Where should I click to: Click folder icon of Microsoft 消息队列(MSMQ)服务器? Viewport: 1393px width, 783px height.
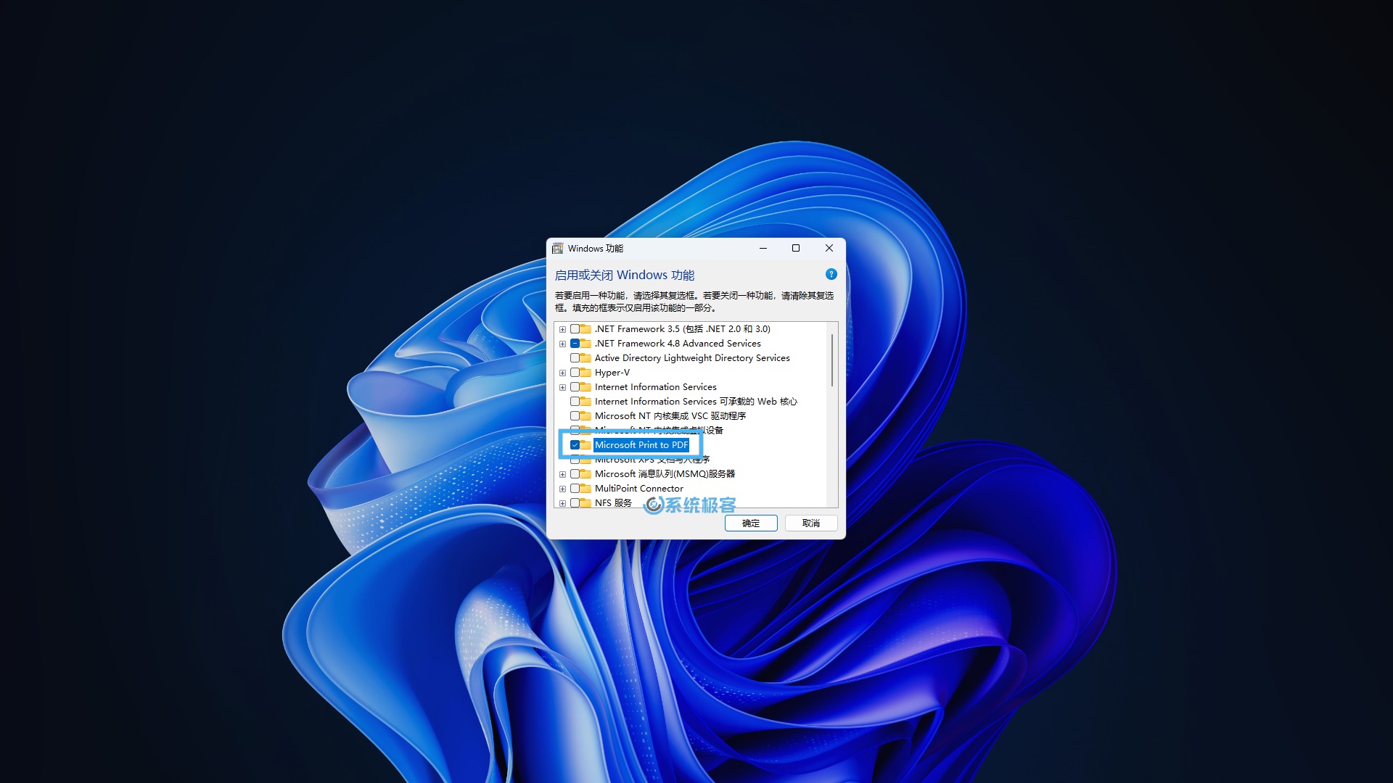(x=585, y=474)
